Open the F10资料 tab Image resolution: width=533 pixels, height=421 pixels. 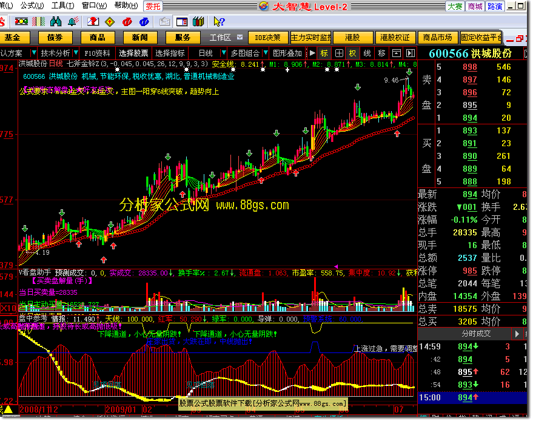(97, 53)
